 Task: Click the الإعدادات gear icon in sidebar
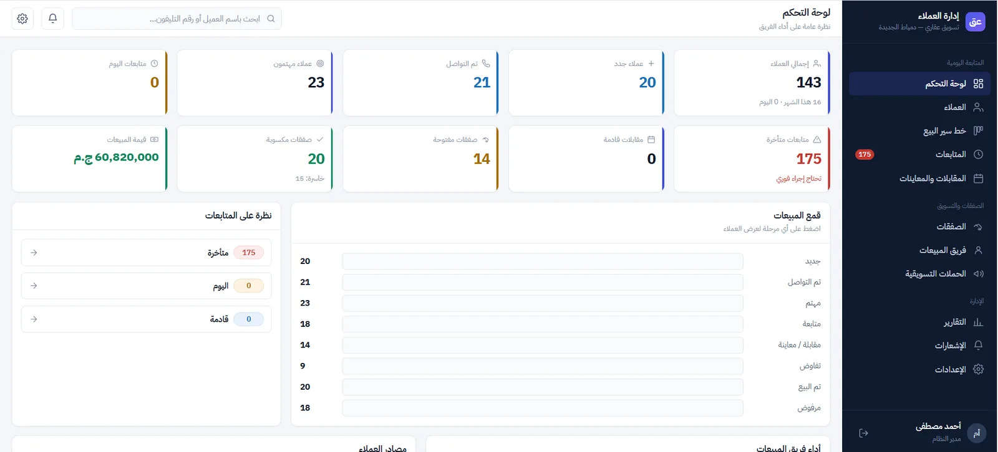tap(978, 369)
